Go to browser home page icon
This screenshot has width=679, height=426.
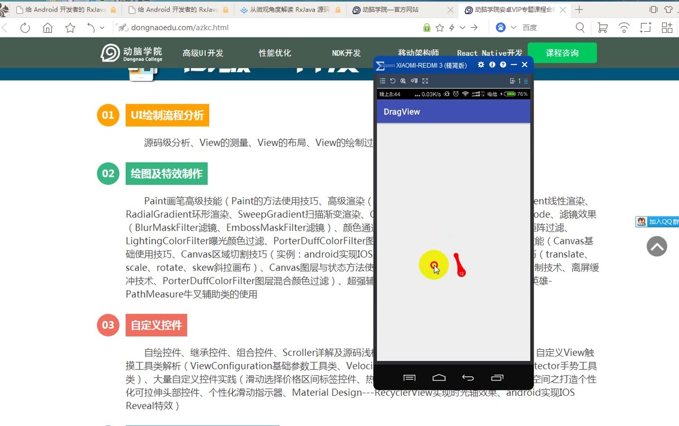click(x=48, y=28)
